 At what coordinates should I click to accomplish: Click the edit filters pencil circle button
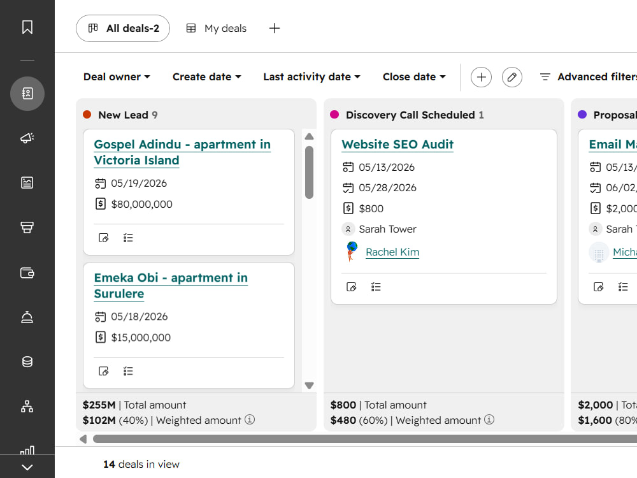coord(512,77)
